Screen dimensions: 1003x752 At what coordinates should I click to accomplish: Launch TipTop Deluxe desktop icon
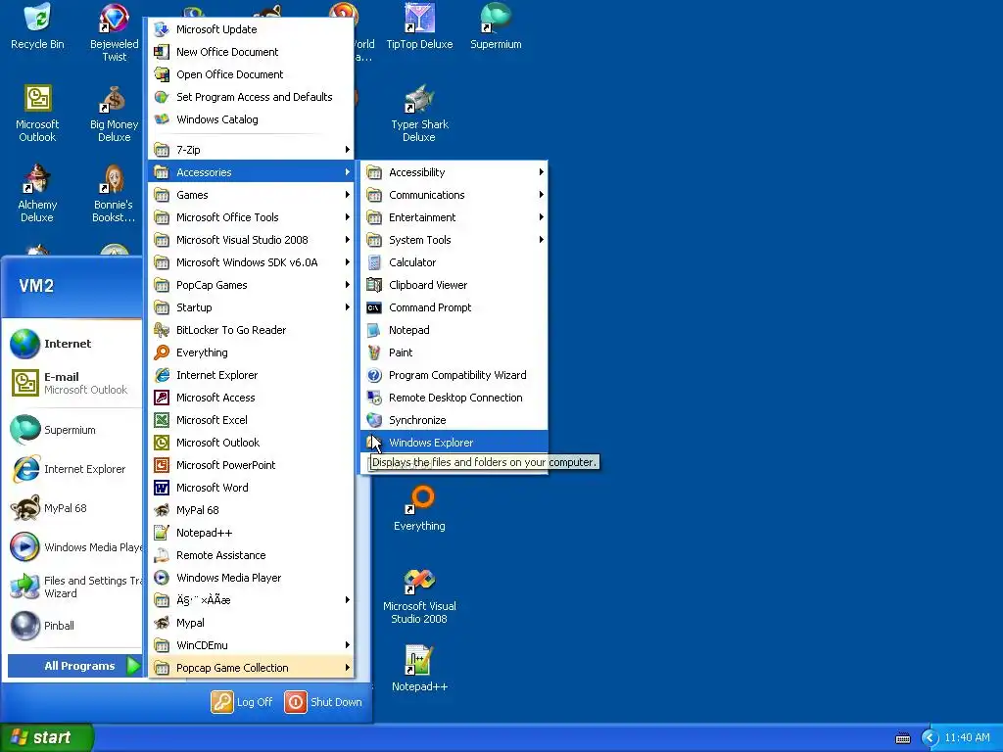419,26
